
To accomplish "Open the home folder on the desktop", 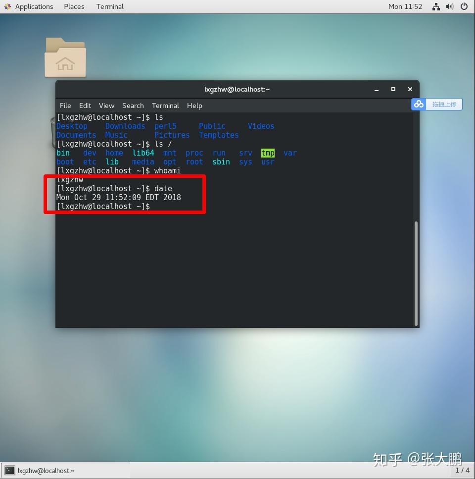I will pos(65,56).
